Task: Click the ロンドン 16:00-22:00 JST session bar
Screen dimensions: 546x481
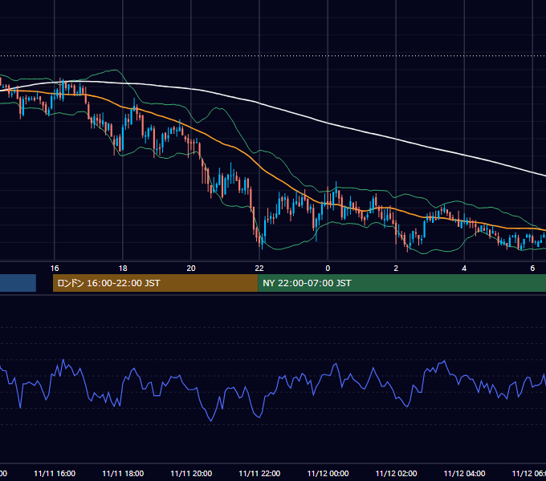Action: [x=155, y=283]
